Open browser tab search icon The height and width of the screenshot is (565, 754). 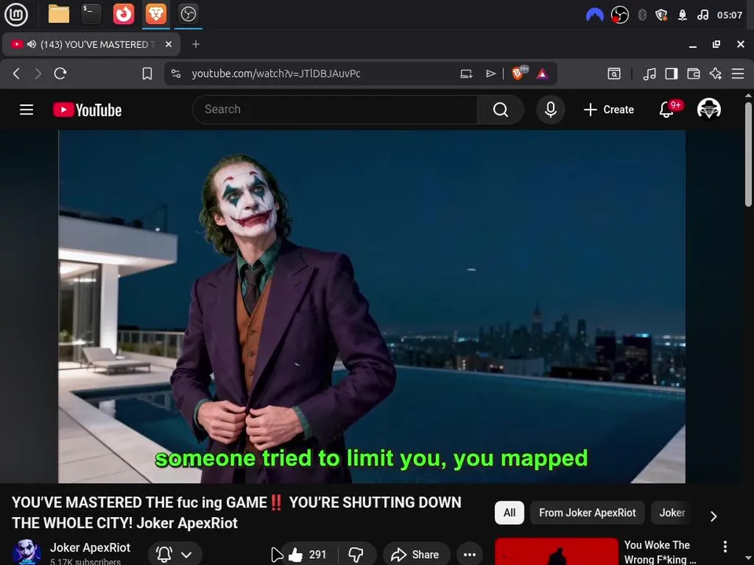(614, 74)
